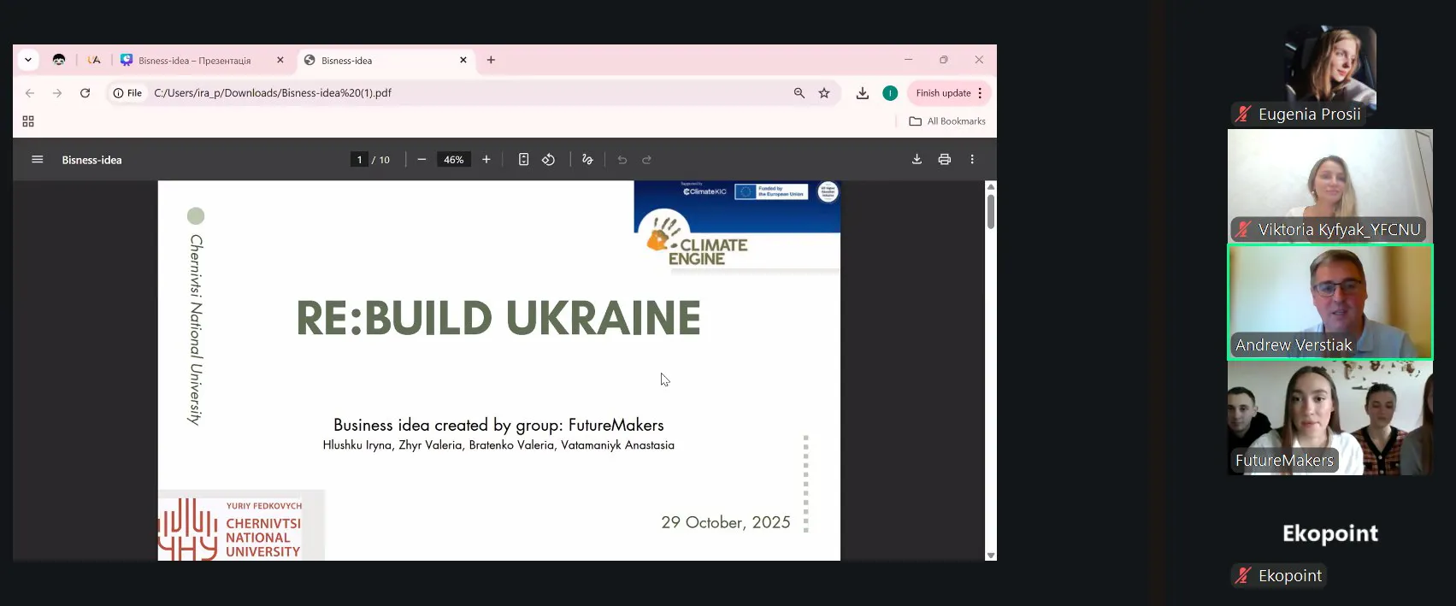Select the draw annotation tool
Image resolution: width=1456 pixels, height=606 pixels.
(587, 160)
